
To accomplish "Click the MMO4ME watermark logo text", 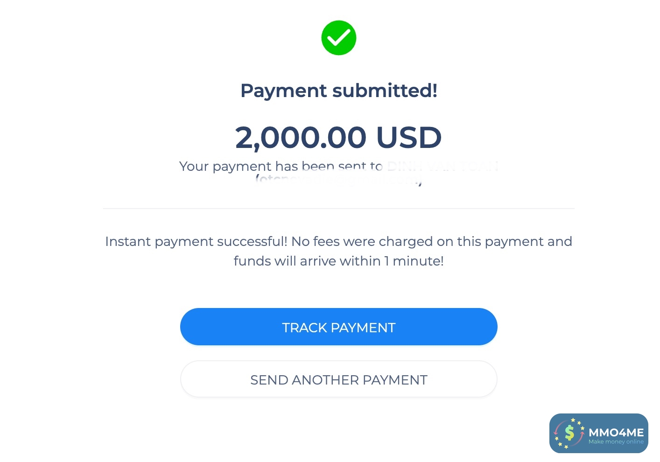I will (616, 432).
